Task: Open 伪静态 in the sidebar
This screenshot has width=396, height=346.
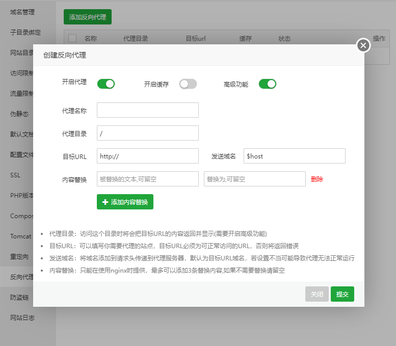Action: point(19,114)
